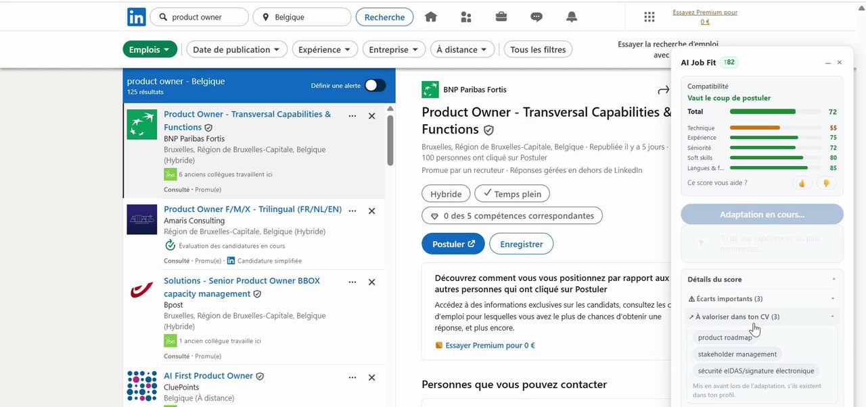
Task: Click the Total compatibility score bar
Action: [775, 112]
